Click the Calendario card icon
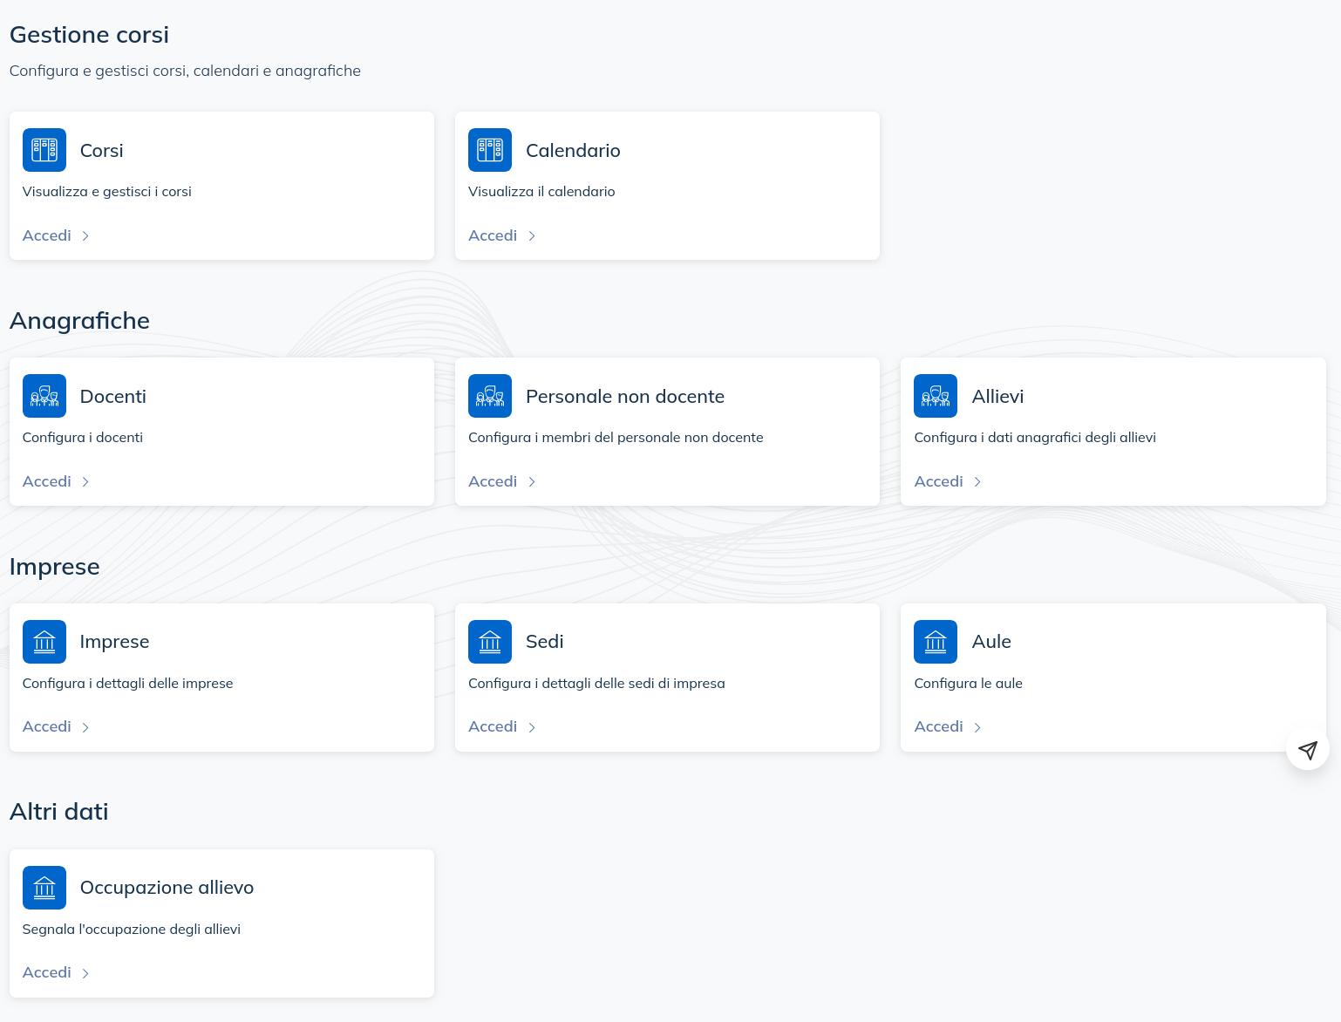1341x1022 pixels. (x=490, y=150)
